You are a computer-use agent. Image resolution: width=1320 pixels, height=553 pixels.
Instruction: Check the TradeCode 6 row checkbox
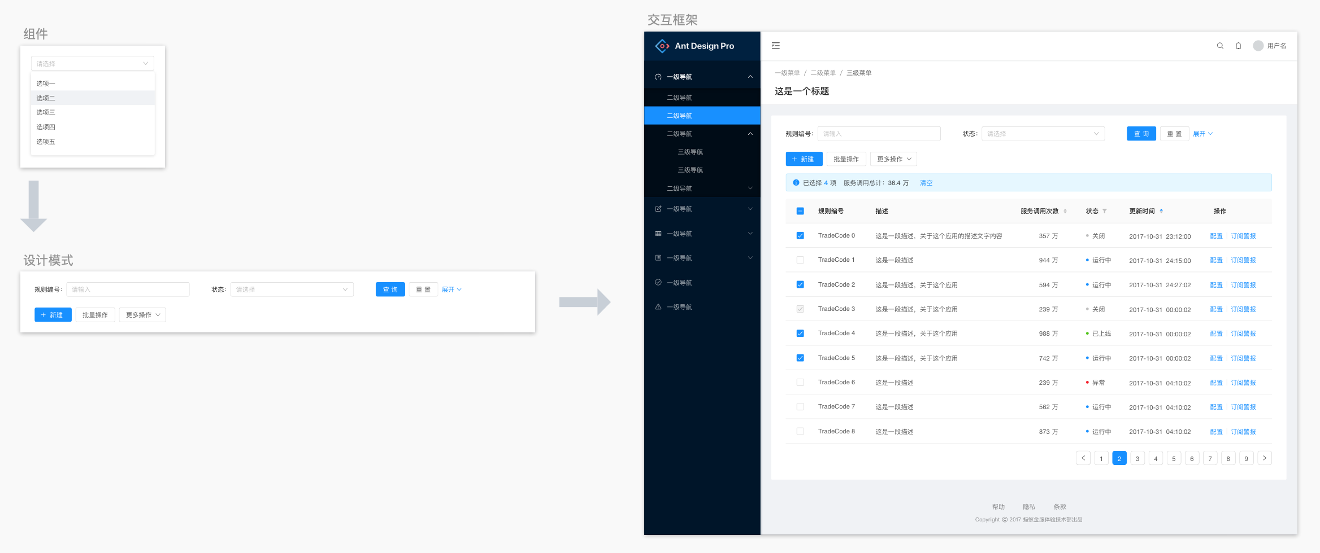800,383
